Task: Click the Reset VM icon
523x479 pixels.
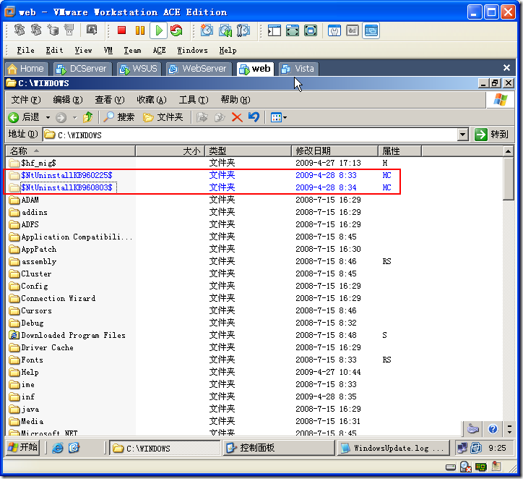Action: click(176, 30)
